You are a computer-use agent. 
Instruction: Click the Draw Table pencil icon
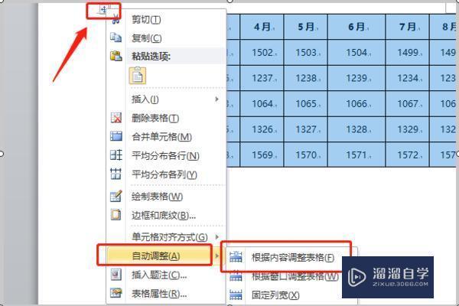click(116, 196)
